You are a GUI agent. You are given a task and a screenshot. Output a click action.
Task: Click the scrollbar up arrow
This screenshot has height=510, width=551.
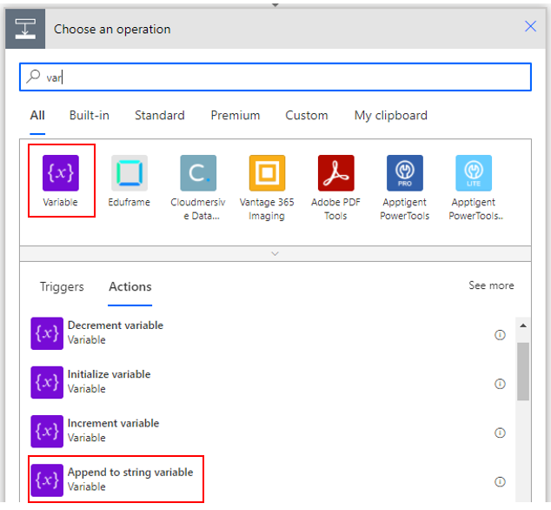(523, 325)
